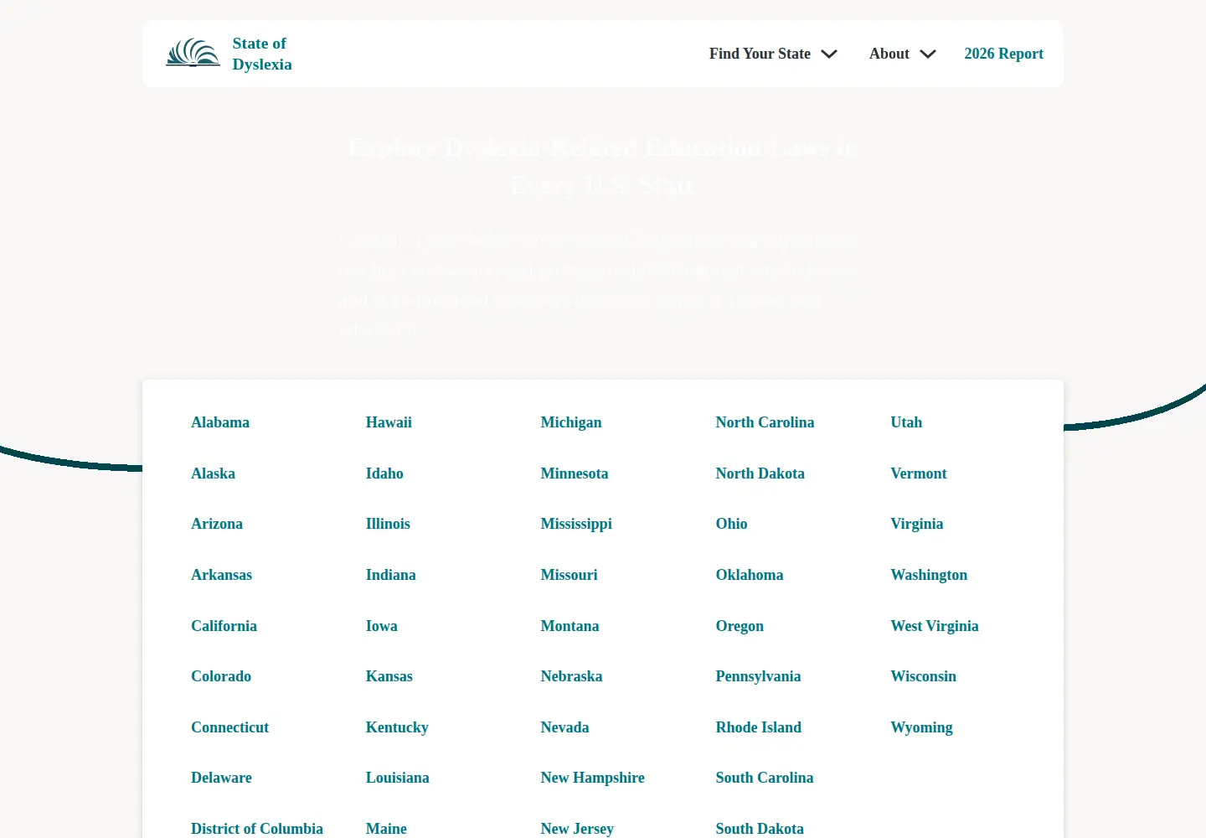This screenshot has height=838, width=1206.
Task: Select Iowa from the state list
Action: tap(382, 626)
